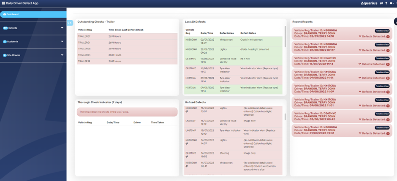This screenshot has height=181, width=397.
Task: Click Timeline View on 01/08/2022 09:31 report
Action: coord(382,127)
